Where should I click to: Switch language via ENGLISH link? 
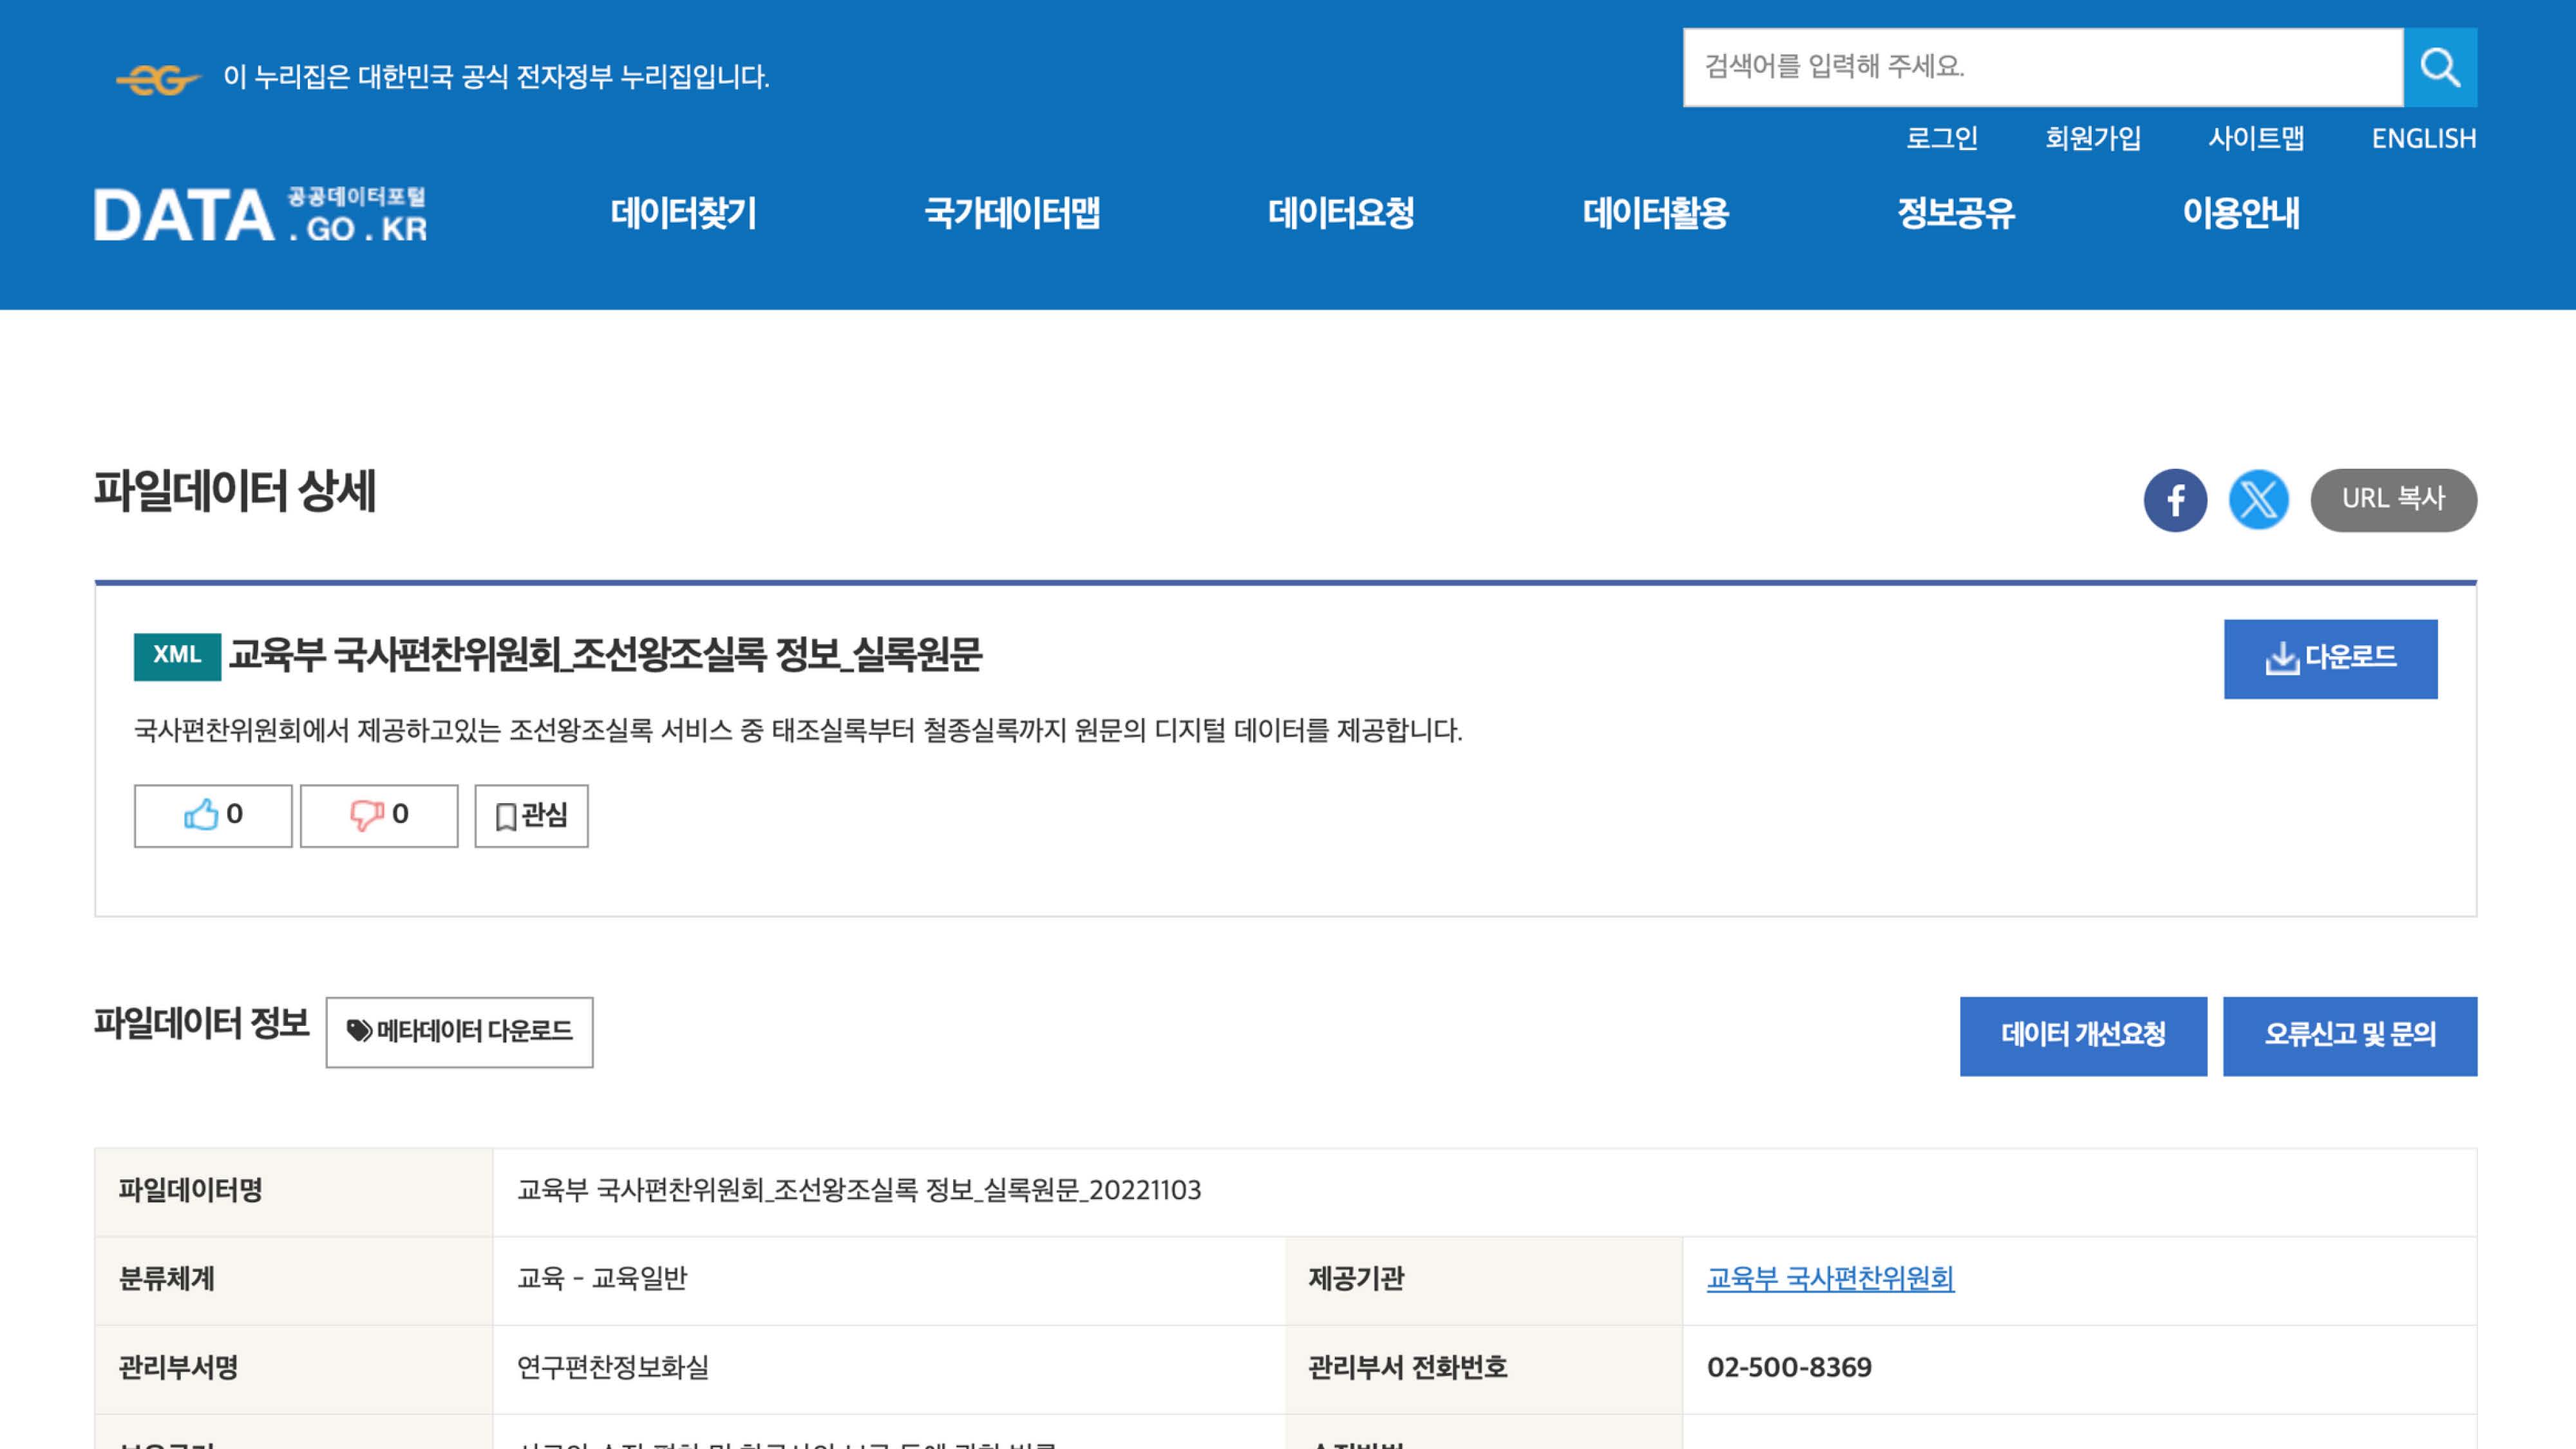tap(2423, 138)
